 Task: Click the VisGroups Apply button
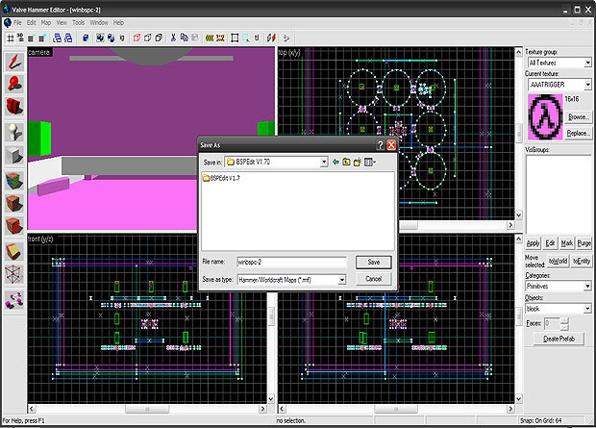point(533,243)
